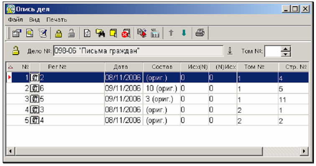
Task: Click the document icon in row 5
Action: click(x=35, y=120)
